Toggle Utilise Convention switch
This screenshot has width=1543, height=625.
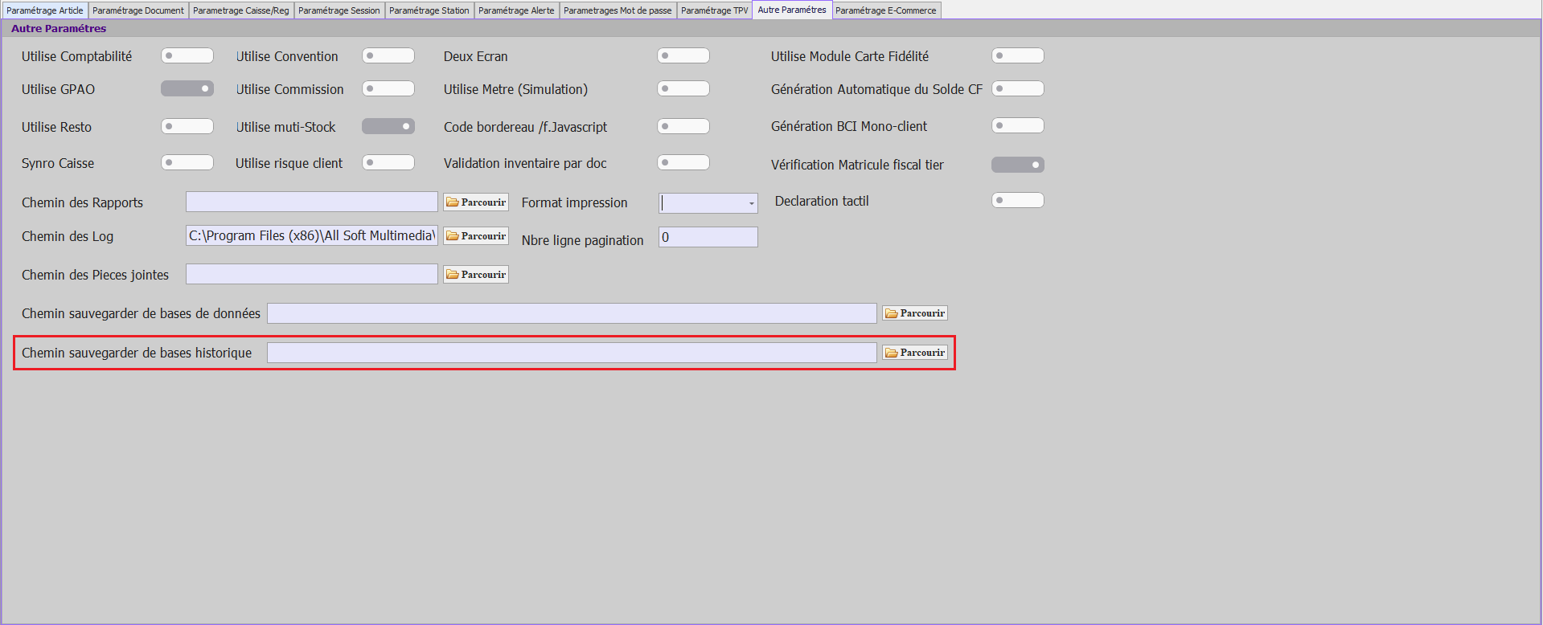pyautogui.click(x=388, y=55)
